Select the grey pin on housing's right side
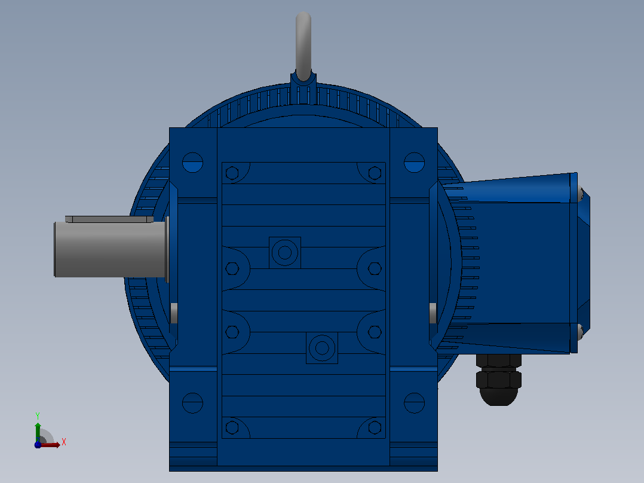 point(433,313)
